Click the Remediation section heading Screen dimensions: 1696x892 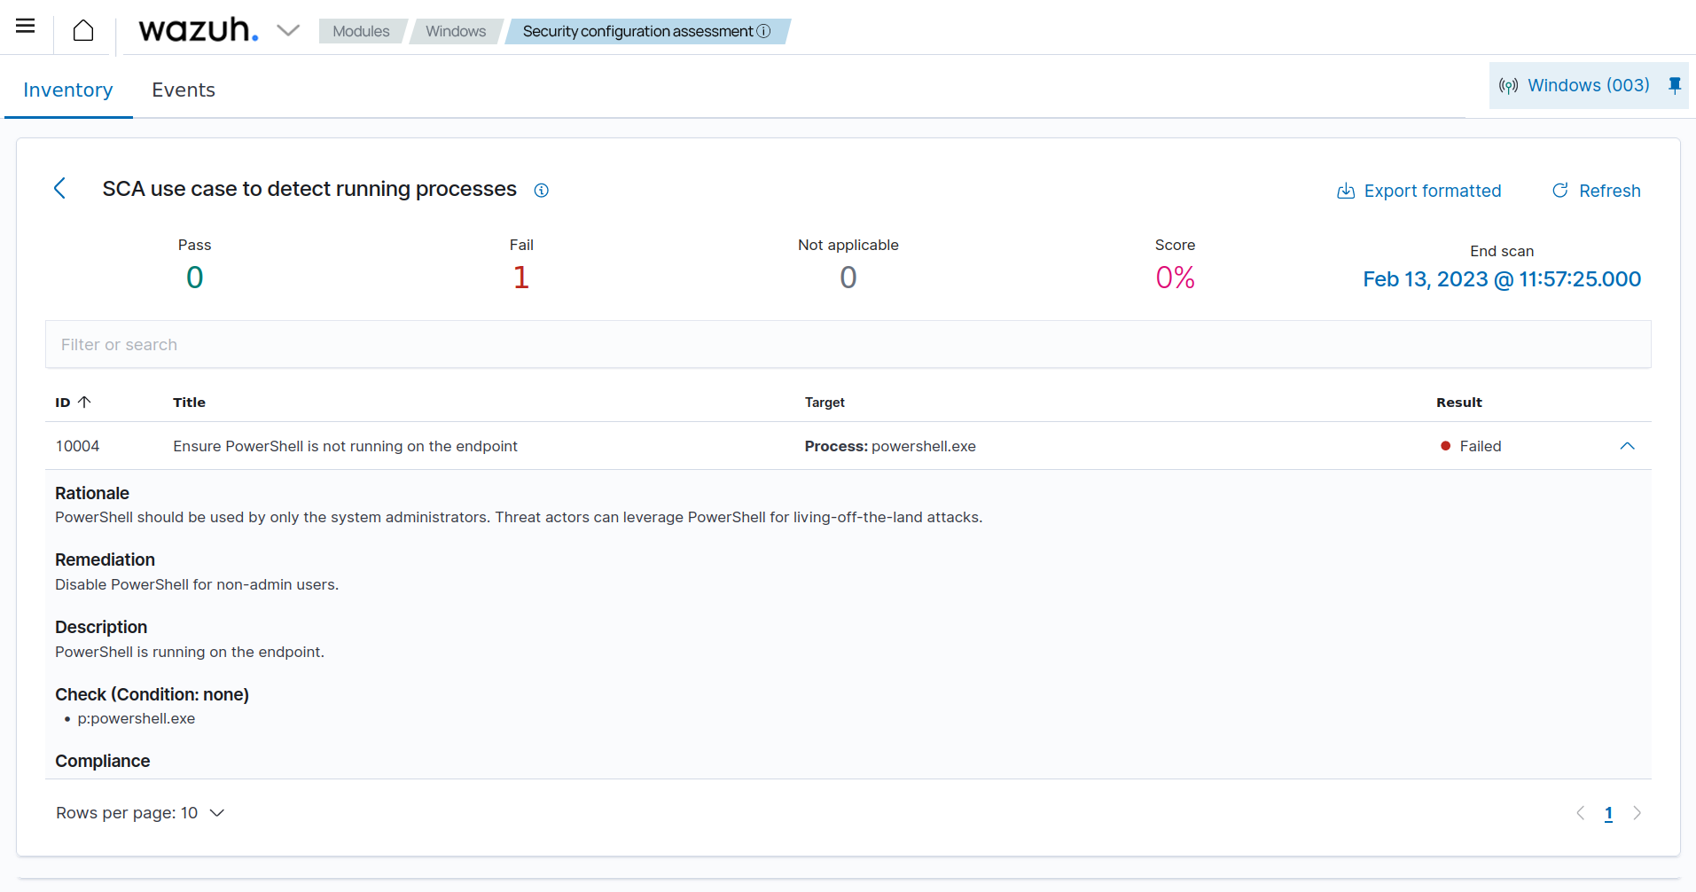click(105, 559)
